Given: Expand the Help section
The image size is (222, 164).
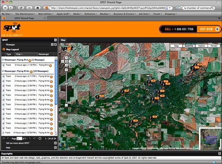Looking at the screenshot, I should click(55, 148).
